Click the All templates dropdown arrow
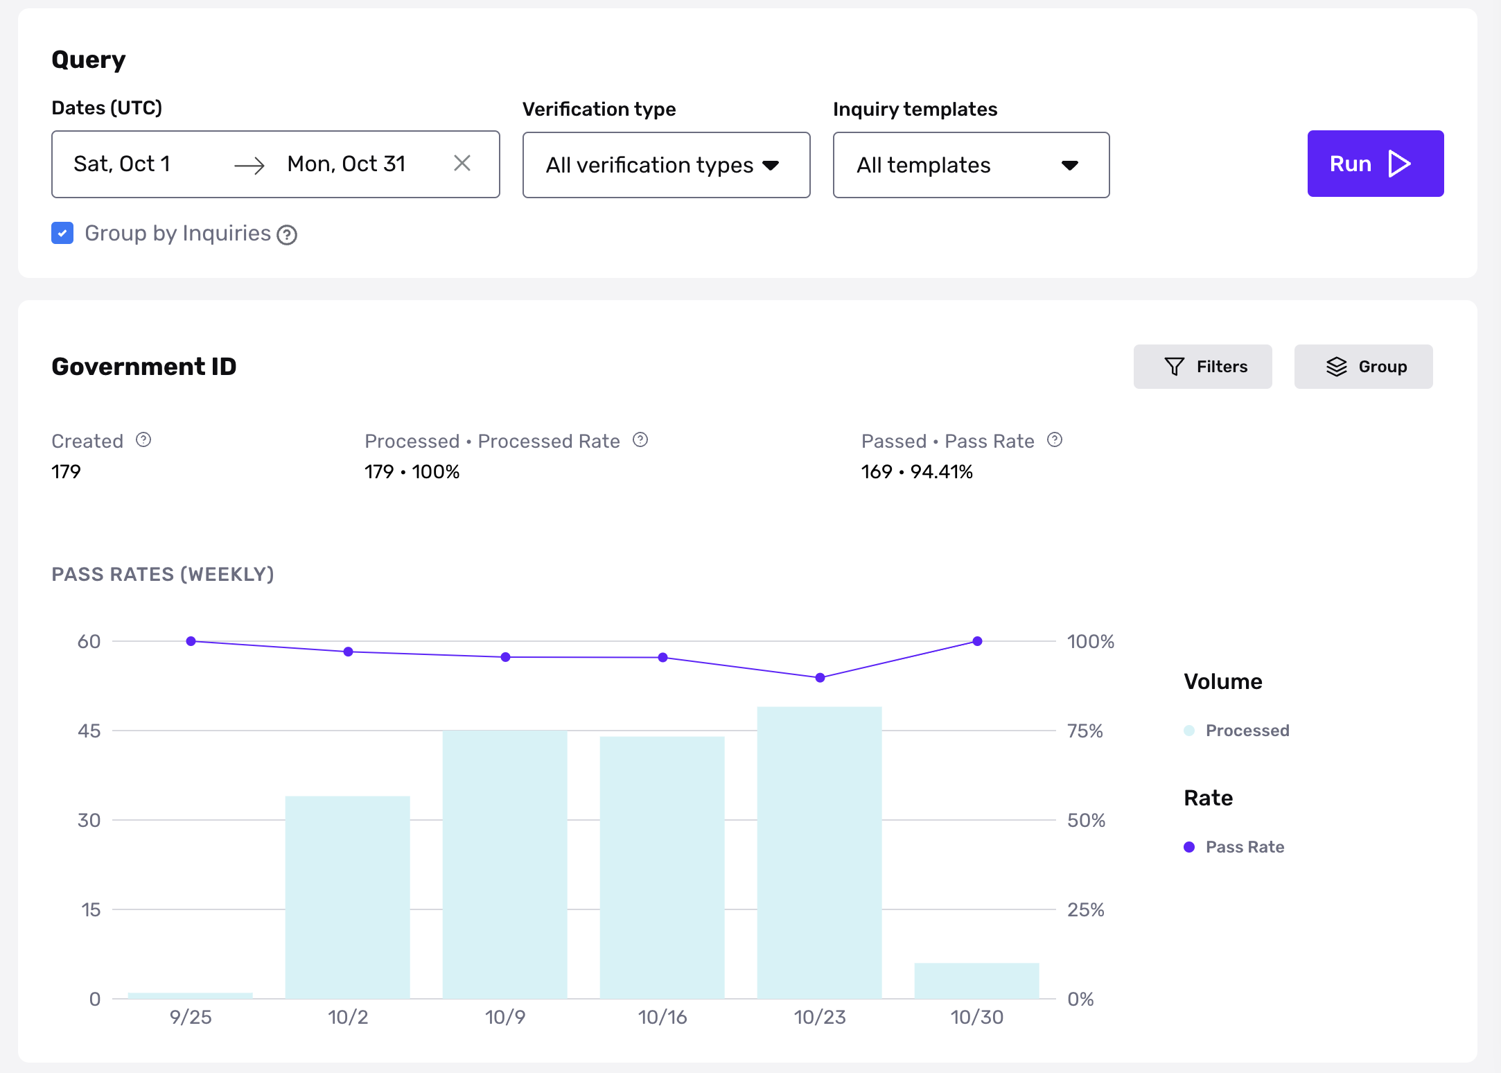This screenshot has height=1073, width=1501. (x=1070, y=165)
